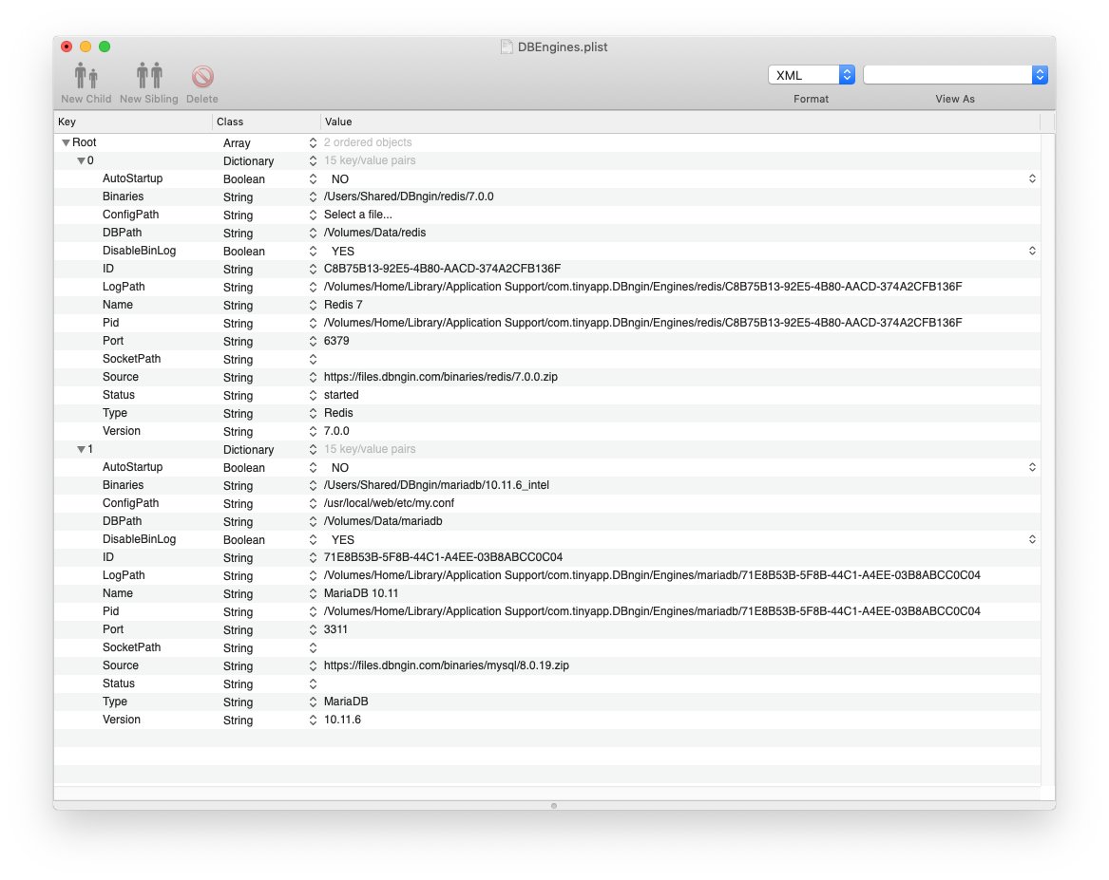Select the mysql/8.0.19.zip Source URL
This screenshot has width=1109, height=880.
tap(447, 665)
